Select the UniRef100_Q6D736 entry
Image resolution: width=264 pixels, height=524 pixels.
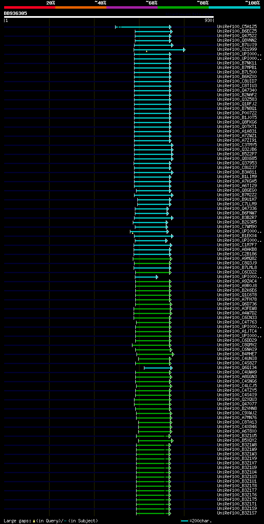click(x=237, y=304)
